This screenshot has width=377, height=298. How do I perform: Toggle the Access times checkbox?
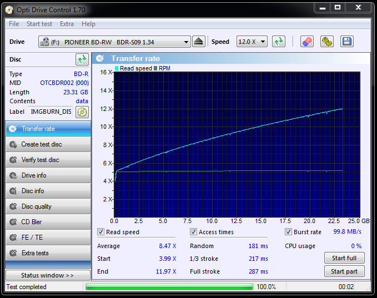[193, 232]
